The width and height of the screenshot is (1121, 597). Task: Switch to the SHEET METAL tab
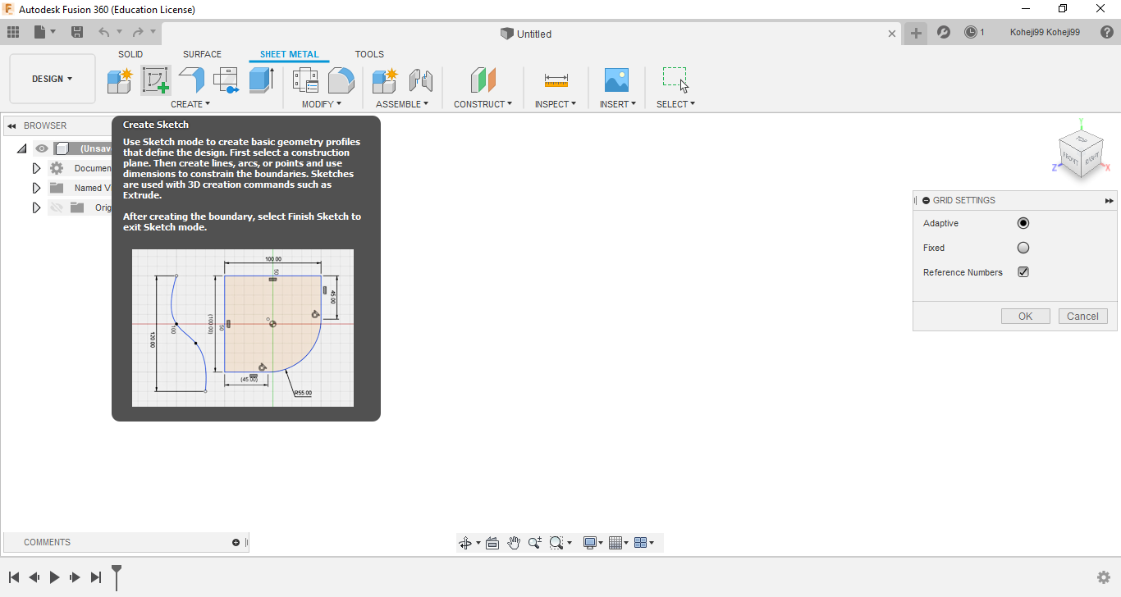click(x=289, y=54)
